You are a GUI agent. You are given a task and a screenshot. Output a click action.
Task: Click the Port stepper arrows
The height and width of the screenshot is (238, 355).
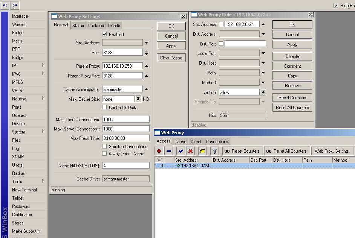tap(147, 53)
